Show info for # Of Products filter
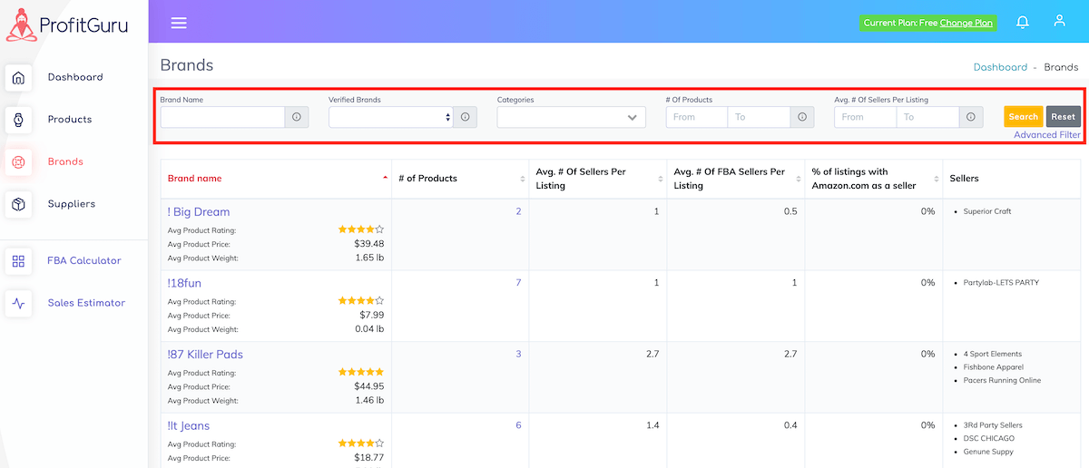 (802, 117)
